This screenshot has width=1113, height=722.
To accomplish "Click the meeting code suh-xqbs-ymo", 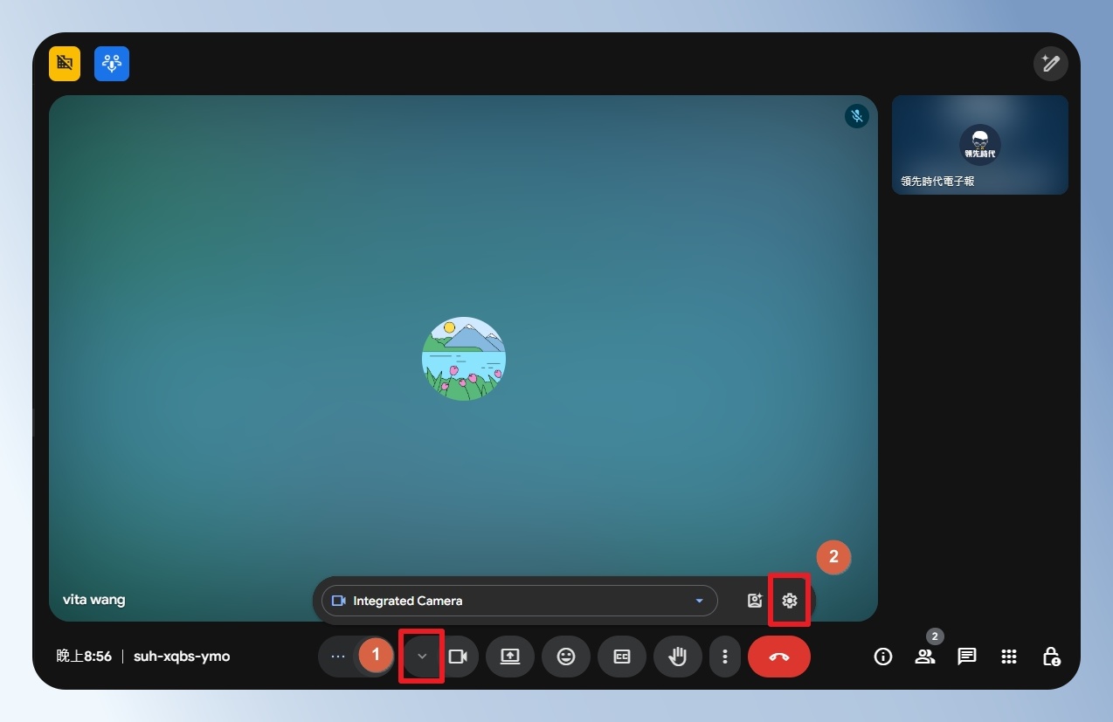I will (182, 656).
